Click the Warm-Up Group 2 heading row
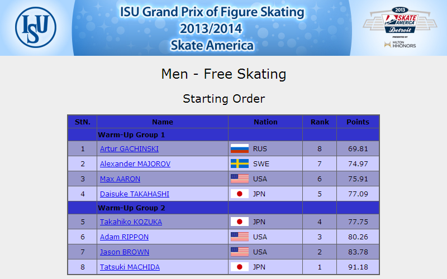This screenshot has height=279, width=447. tap(223, 208)
